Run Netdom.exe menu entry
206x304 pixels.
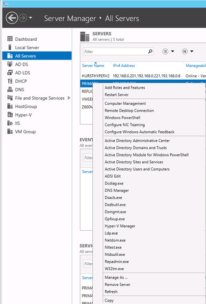pyautogui.click(x=115, y=241)
